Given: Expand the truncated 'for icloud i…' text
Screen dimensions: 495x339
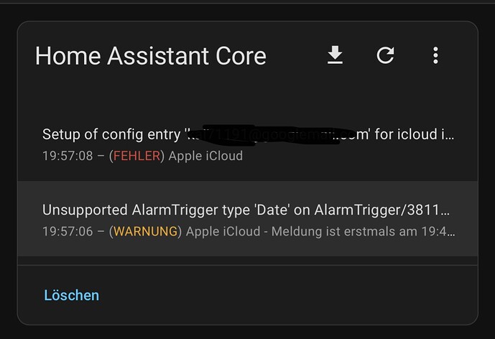Looking at the screenshot, I should click(x=415, y=134).
